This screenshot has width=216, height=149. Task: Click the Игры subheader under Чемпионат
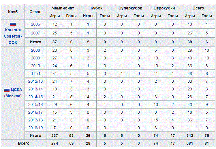pos(55,16)
